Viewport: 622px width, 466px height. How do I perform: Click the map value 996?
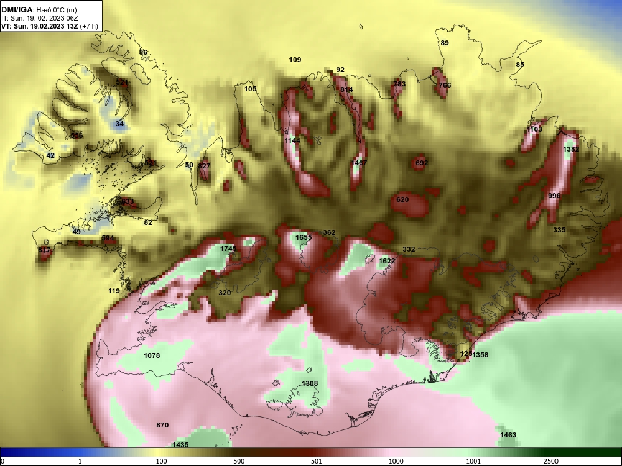554,196
